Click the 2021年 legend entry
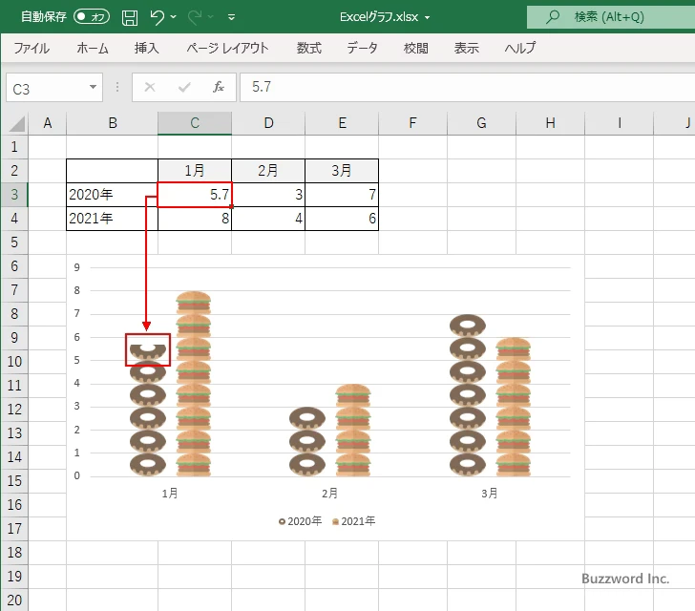Image resolution: width=695 pixels, height=611 pixels. coord(357,521)
